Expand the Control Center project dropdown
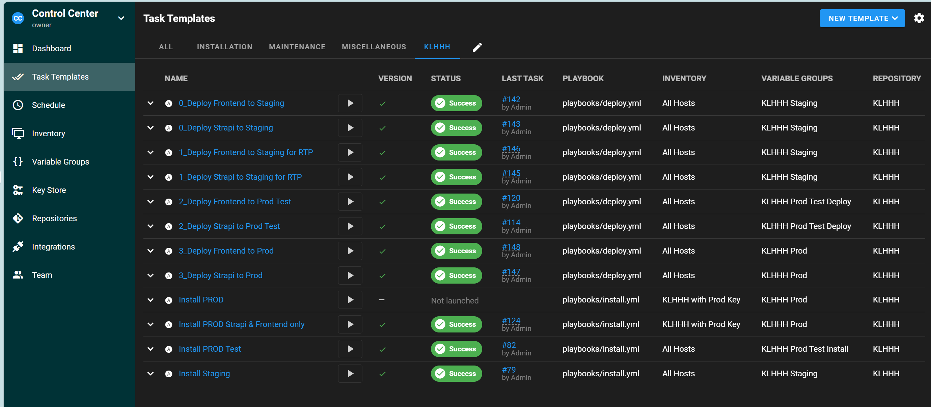Viewport: 931px width, 407px height. [x=121, y=18]
